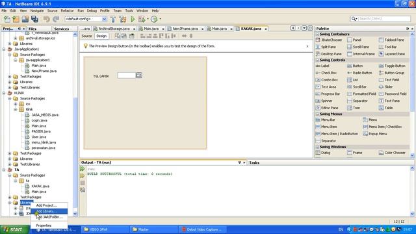416x234 pixels.
Task: Collapse the TA project tree node
Action: point(4,170)
